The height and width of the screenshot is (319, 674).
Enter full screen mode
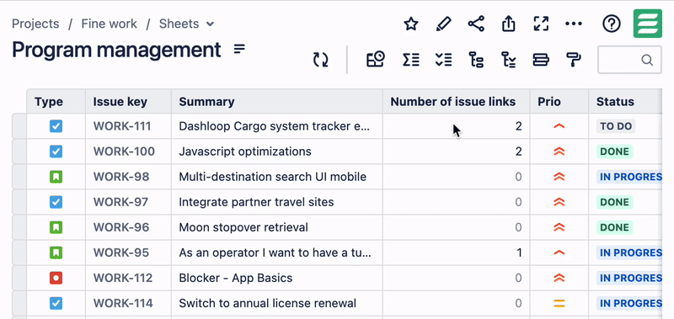point(541,24)
